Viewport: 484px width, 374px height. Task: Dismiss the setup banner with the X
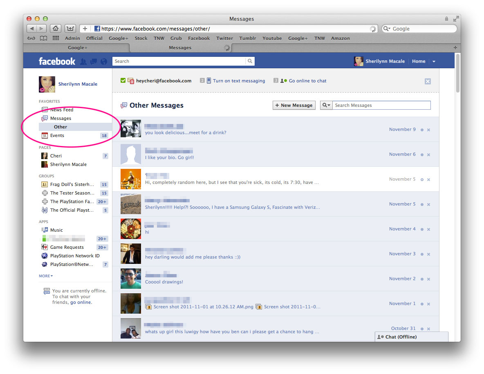click(x=428, y=81)
